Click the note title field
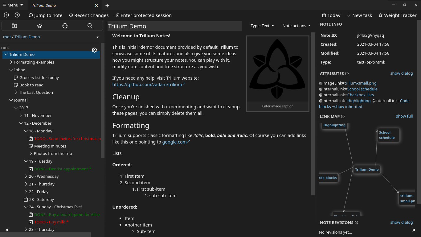This screenshot has width=421, height=237. coord(174,26)
